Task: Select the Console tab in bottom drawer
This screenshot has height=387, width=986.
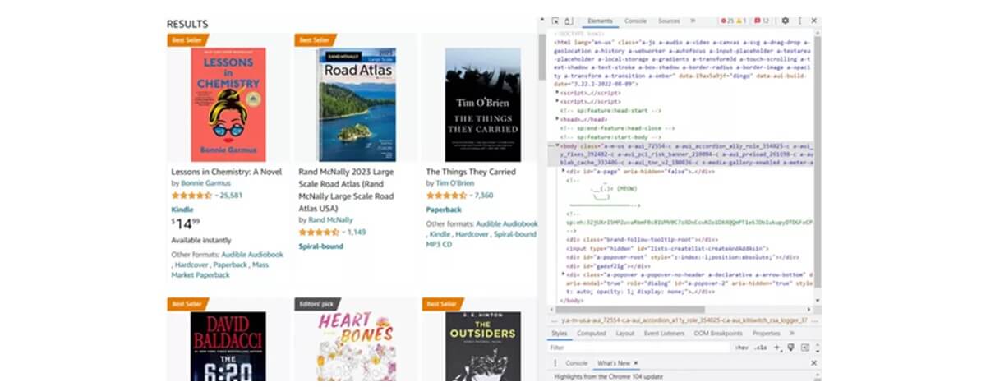Action: click(x=577, y=362)
